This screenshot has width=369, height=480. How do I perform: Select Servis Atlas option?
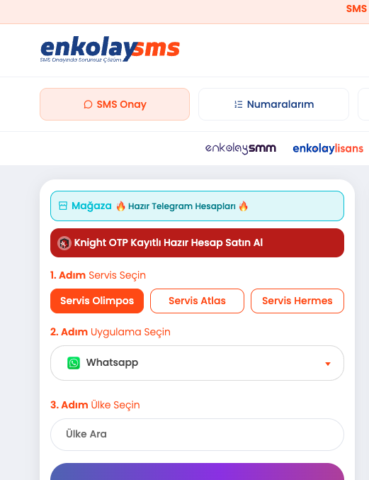click(x=197, y=301)
